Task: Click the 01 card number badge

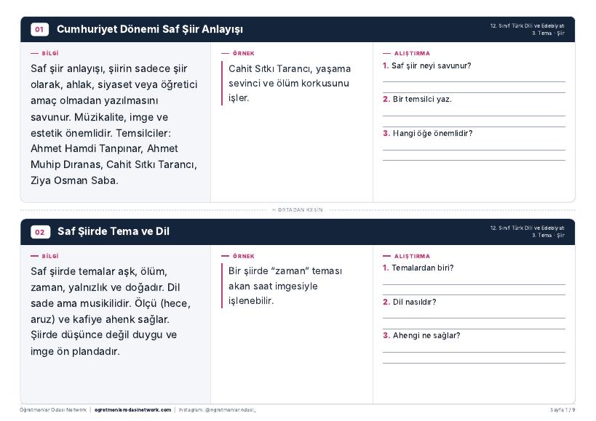Action: (39, 29)
